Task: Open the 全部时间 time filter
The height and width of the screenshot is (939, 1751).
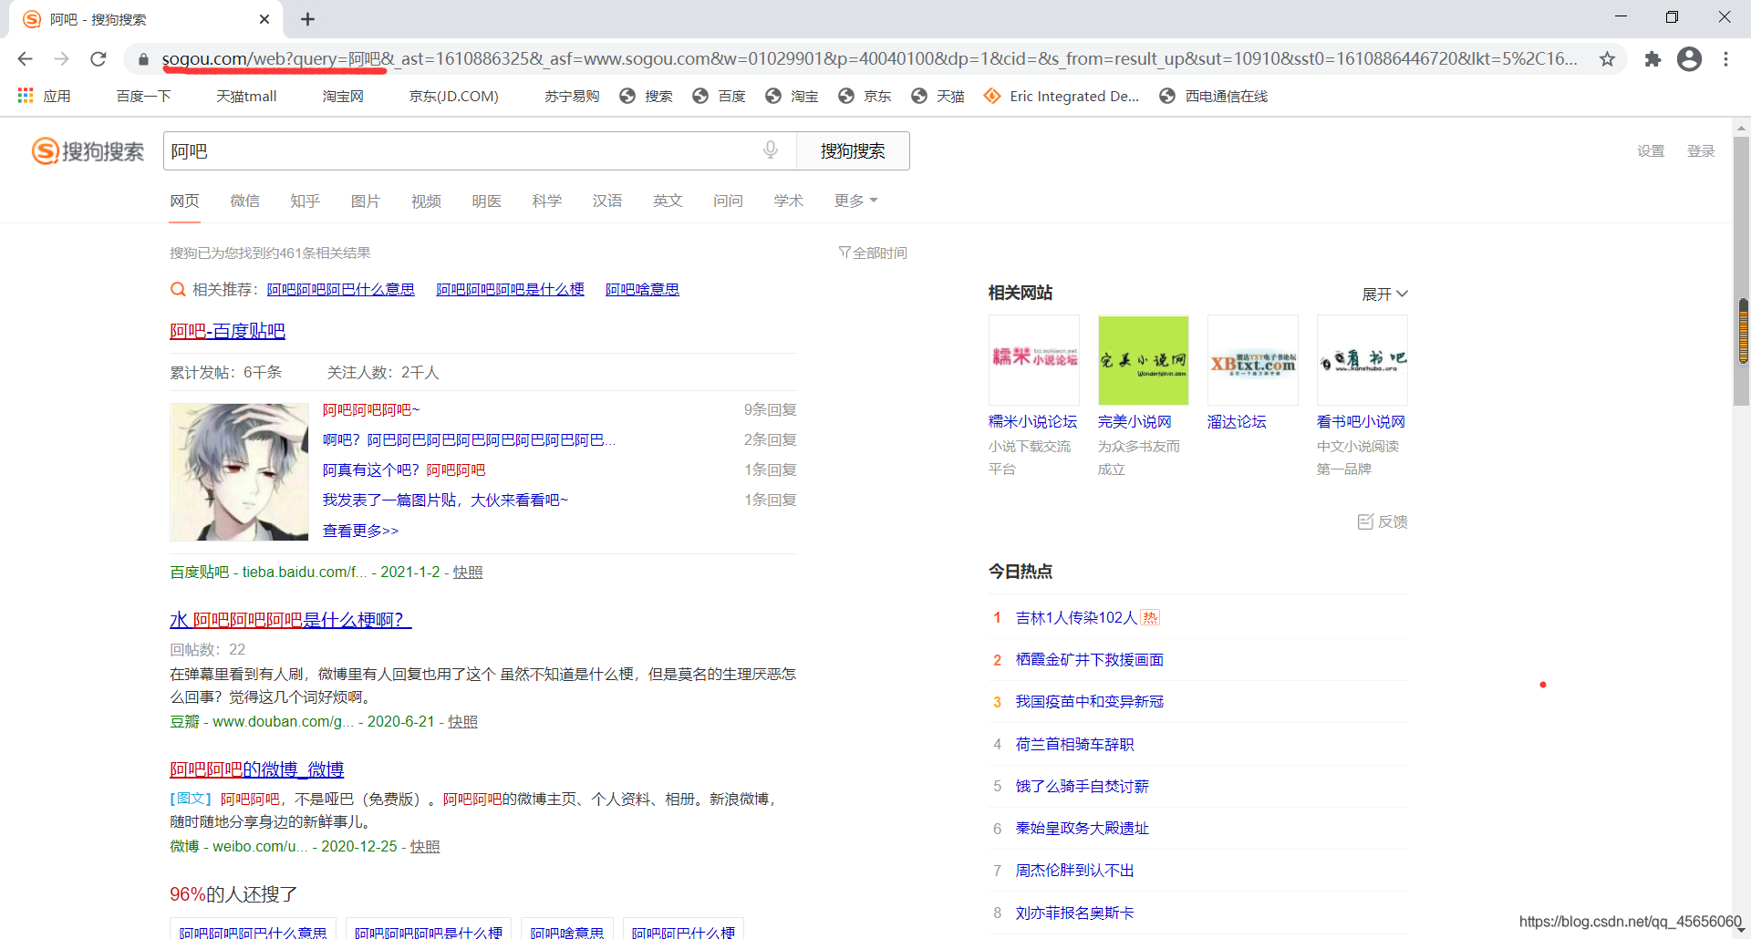Action: tap(873, 253)
